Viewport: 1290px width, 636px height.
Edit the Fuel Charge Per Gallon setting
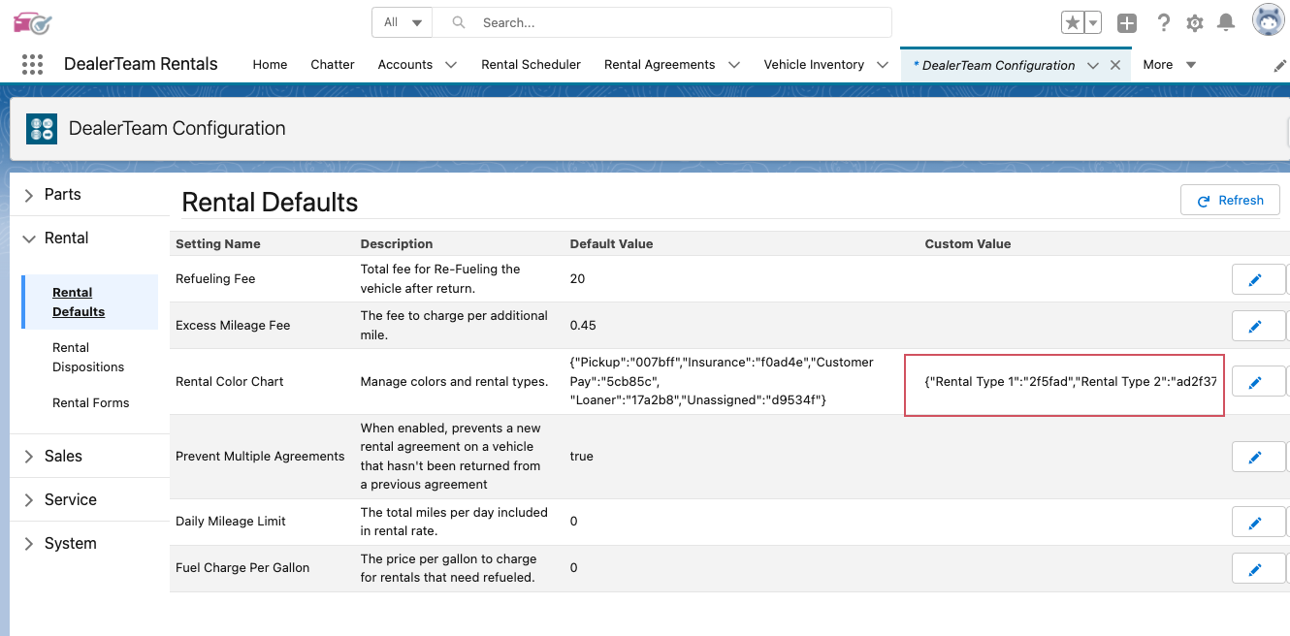tap(1258, 568)
